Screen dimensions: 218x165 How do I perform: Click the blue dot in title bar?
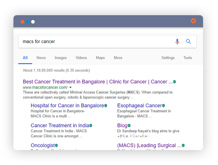click(28, 22)
